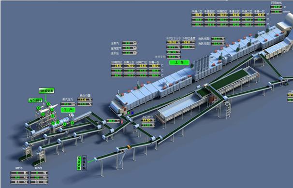Click the green 工作 button near the dryer
Image resolution: width=293 pixels, height=188 pixels.
[x=179, y=62]
